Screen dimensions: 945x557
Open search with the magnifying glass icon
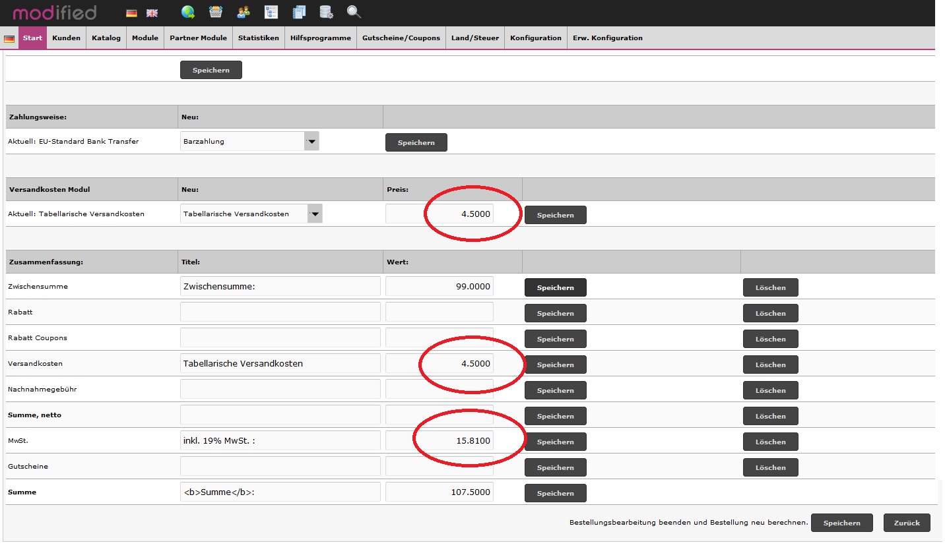click(354, 12)
